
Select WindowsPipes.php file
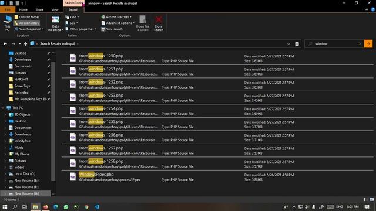point(217,177)
